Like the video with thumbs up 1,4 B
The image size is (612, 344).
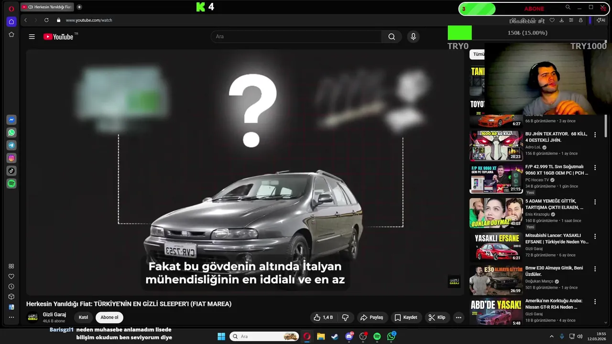click(x=323, y=317)
